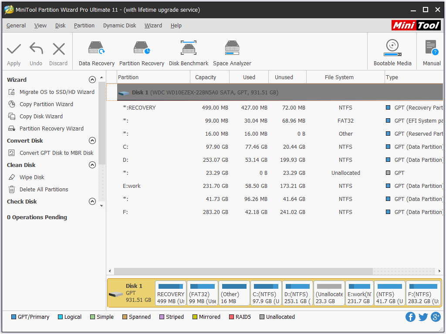Image resolution: width=446 pixels, height=334 pixels.
Task: Click the Partition Recovery Wizard icon
Action: tap(12, 129)
